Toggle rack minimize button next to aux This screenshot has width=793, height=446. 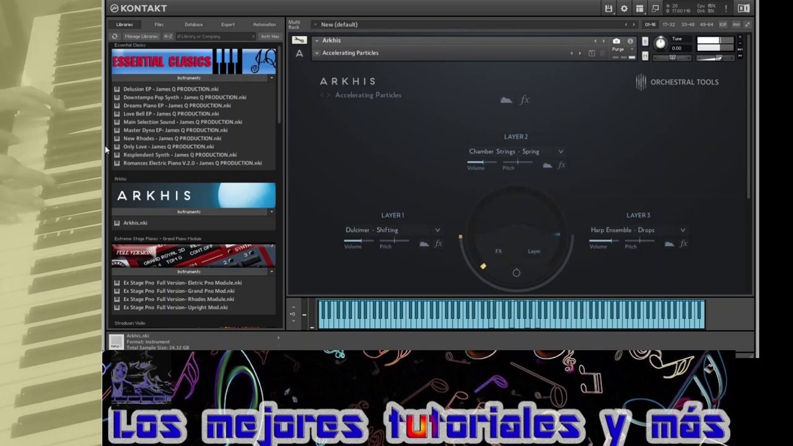click(748, 25)
